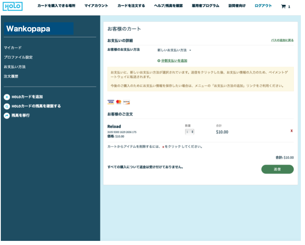
Task: Click the Visa card logo
Action: coord(111,102)
